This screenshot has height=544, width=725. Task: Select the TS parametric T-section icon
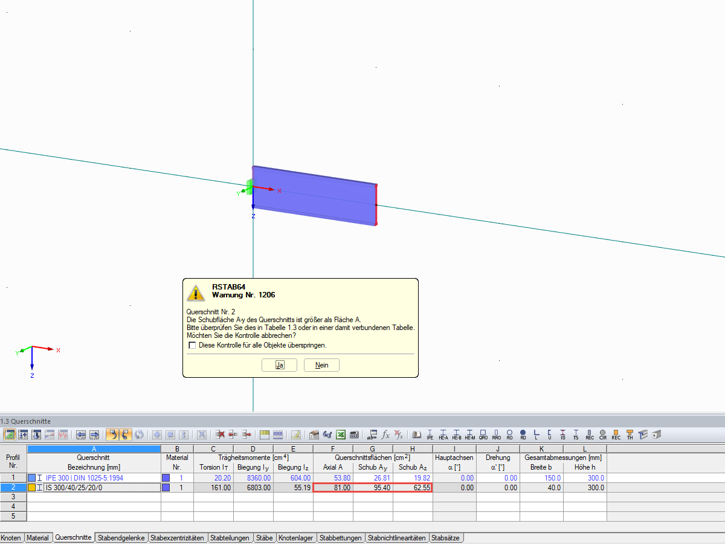576,435
